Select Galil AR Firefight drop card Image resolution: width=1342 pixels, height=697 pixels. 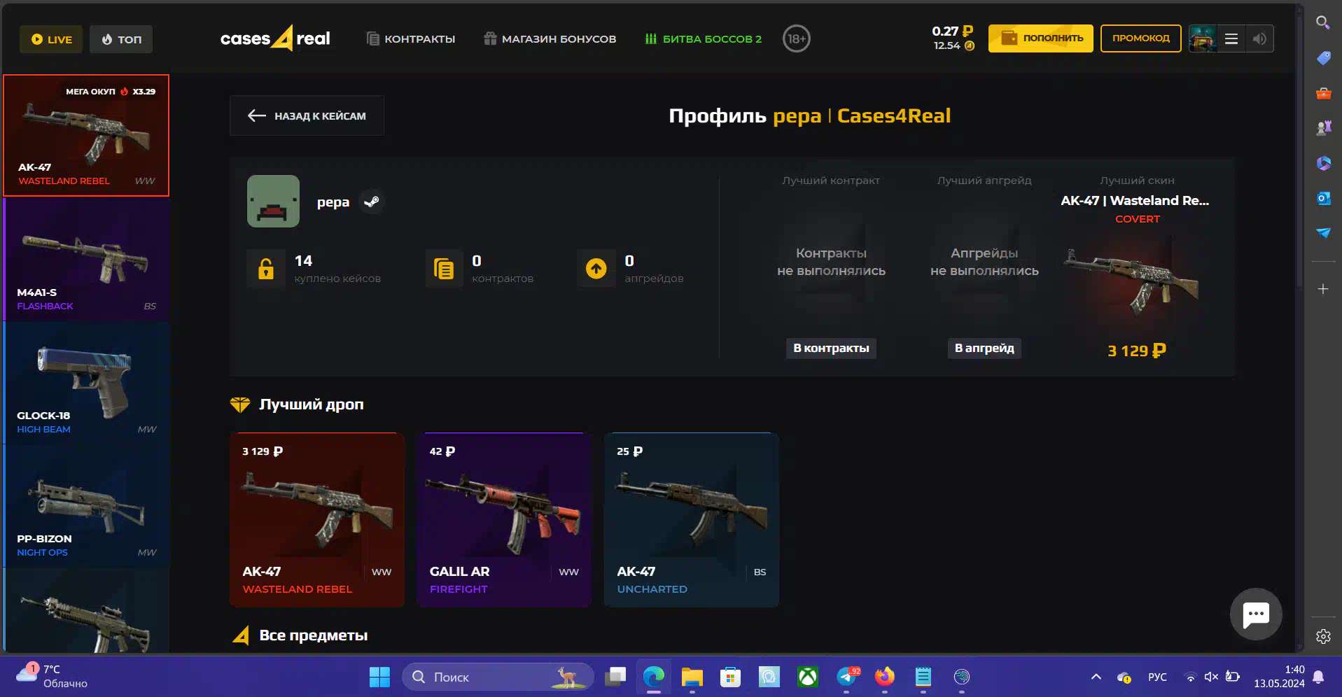504,519
